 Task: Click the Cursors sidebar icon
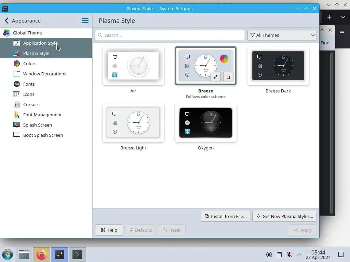(x=17, y=104)
